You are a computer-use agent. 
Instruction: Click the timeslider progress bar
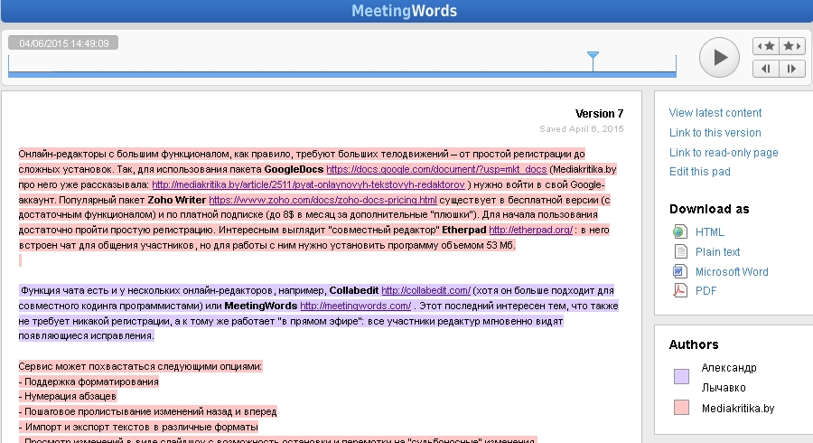(x=342, y=75)
